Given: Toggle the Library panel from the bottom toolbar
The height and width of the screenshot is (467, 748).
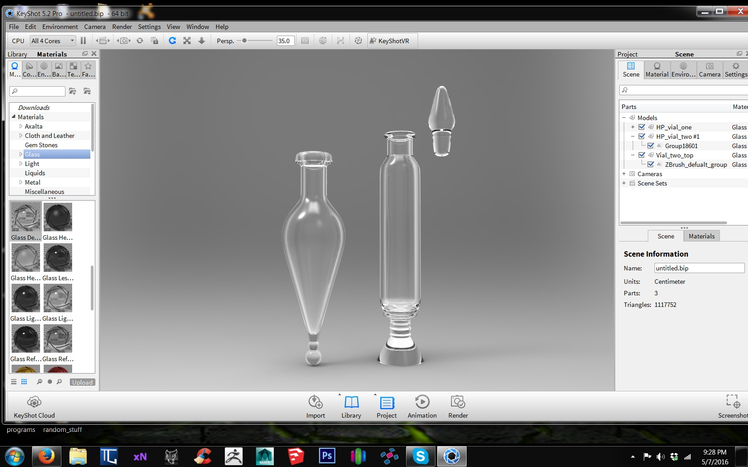Looking at the screenshot, I should pyautogui.click(x=351, y=407).
